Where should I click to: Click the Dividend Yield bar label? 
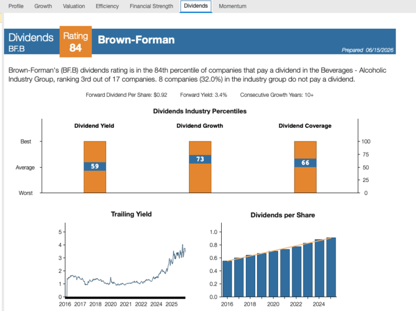(x=94, y=126)
